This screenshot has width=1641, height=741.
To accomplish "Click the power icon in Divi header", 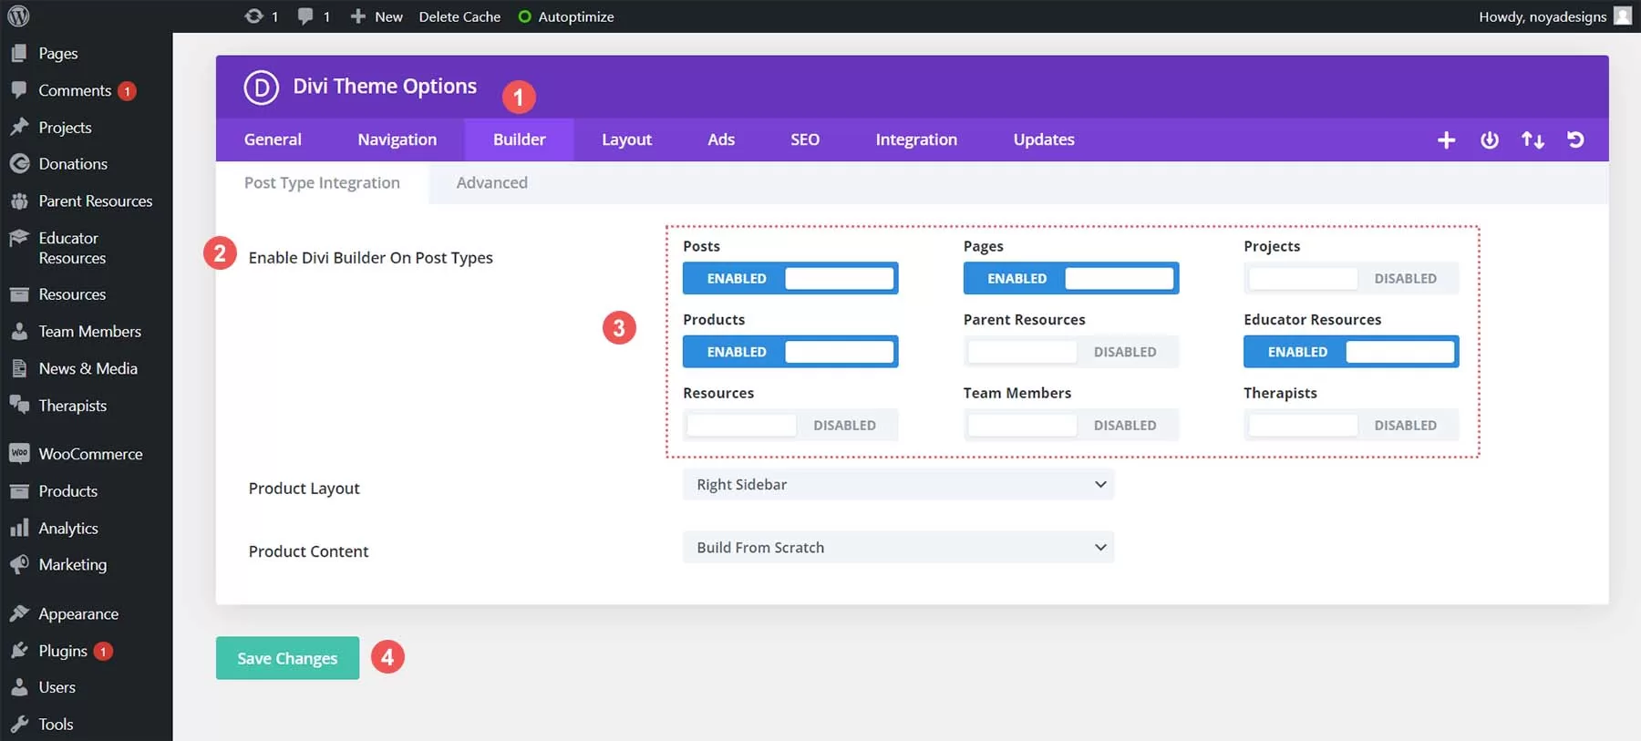I will tap(1489, 139).
